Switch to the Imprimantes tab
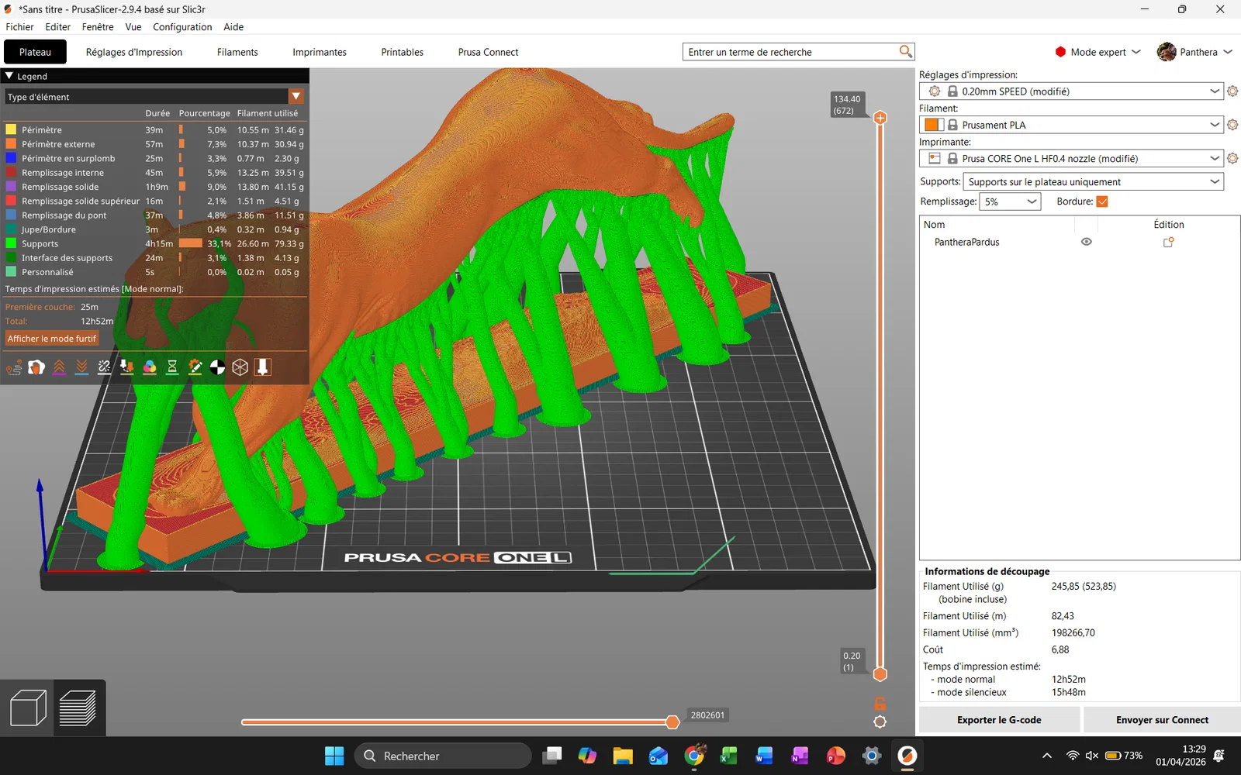This screenshot has height=775, width=1241. 320,52
